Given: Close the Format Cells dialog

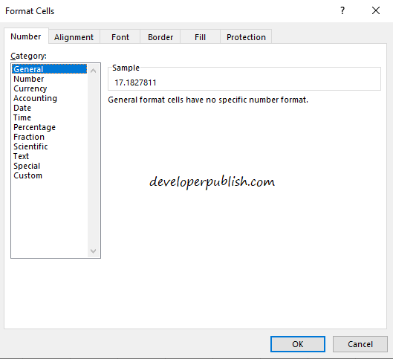Looking at the screenshot, I should (376, 10).
